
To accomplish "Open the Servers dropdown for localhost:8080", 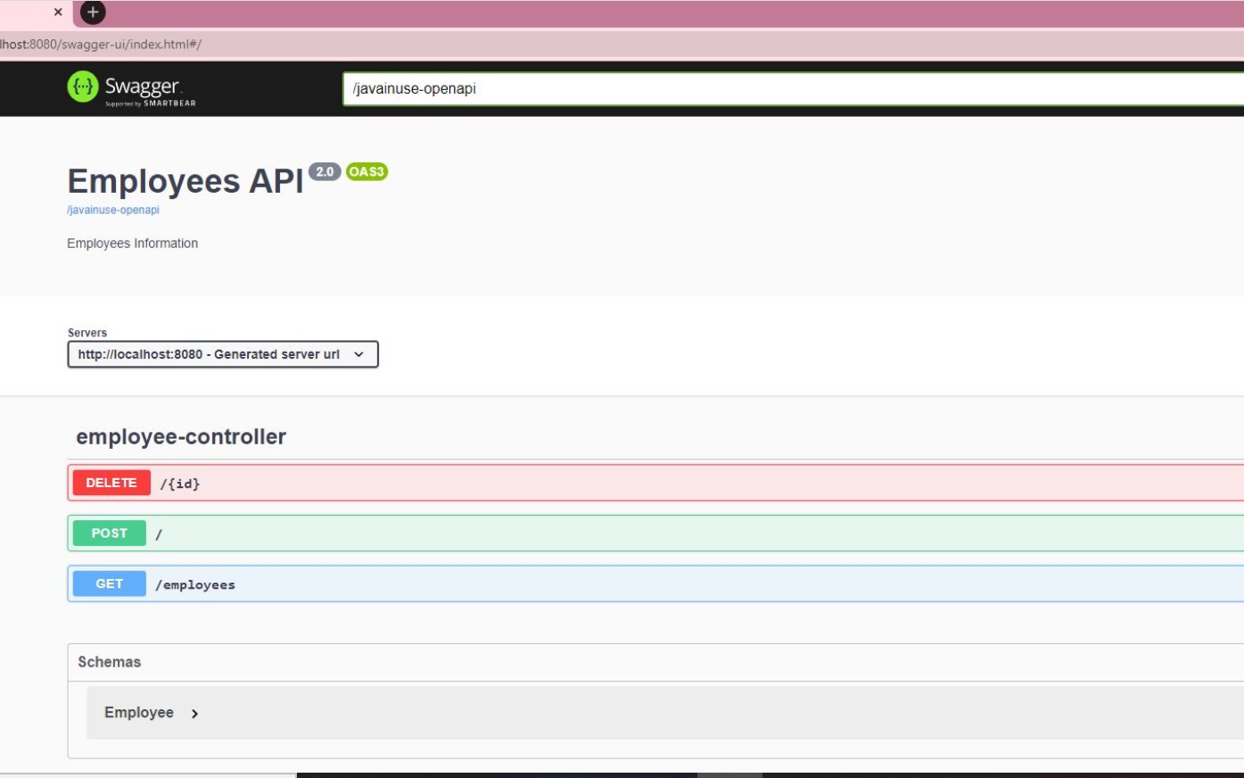I will point(222,354).
